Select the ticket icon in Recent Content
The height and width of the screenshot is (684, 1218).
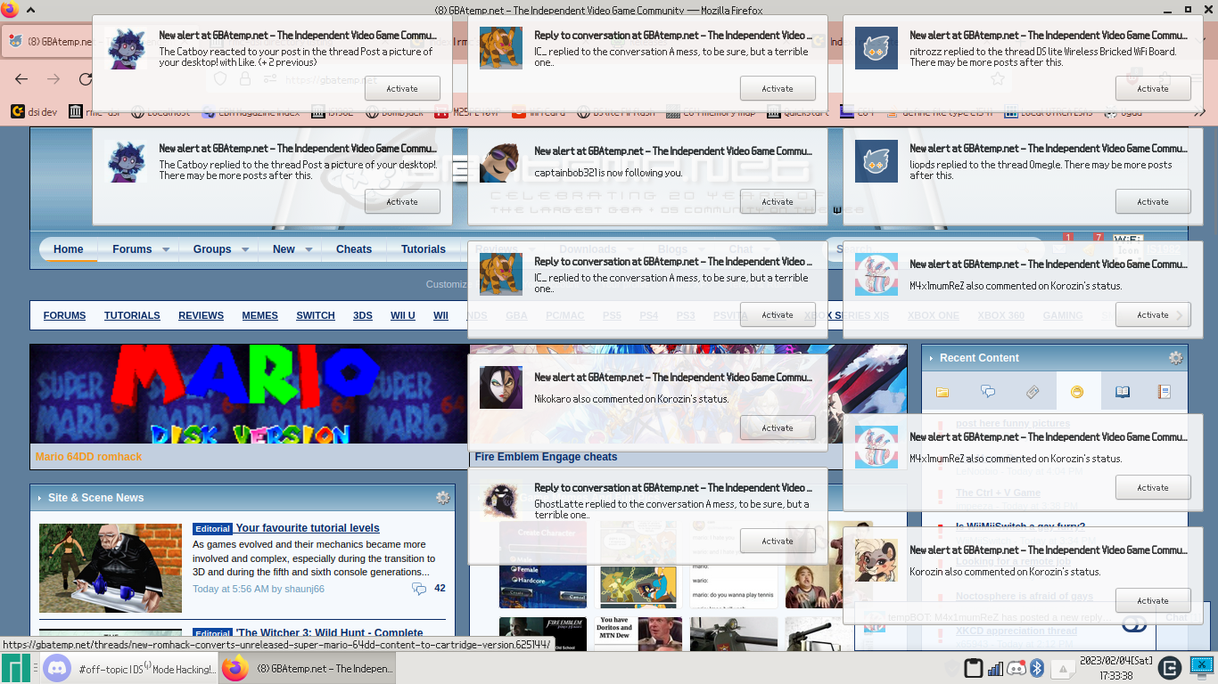(x=1033, y=392)
